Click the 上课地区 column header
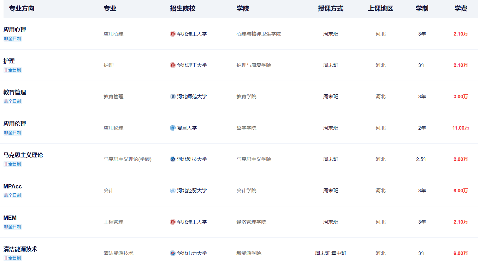 [x=380, y=8]
